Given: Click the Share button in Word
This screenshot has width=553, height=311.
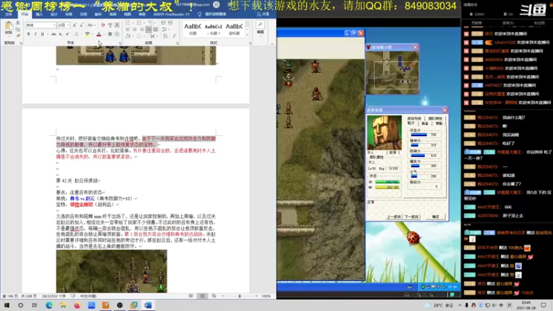Looking at the screenshot, I should (263, 14).
